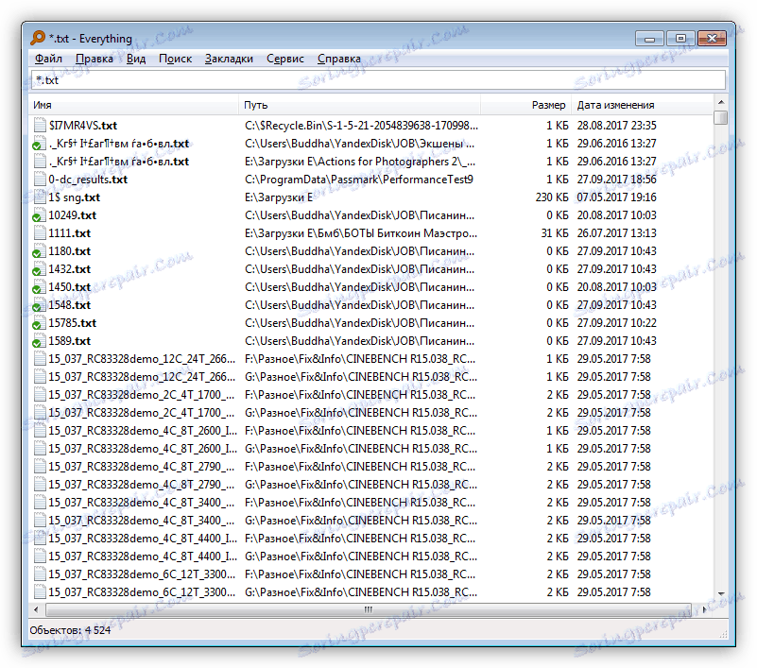Viewport: 757px width, 668px height.
Task: Open the Поиск menu
Action: 175,59
